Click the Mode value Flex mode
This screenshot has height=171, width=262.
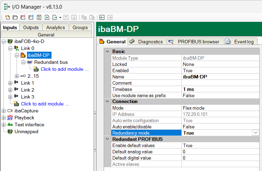click(x=221, y=108)
